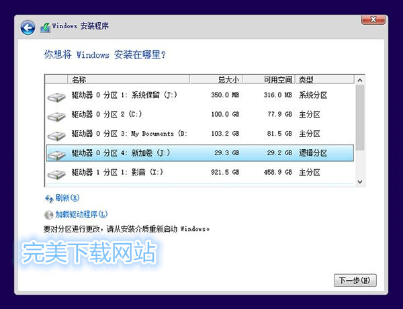Select 驱动器 0 分区 1: 系统保留 (J:)
This screenshot has width=403, height=309.
coord(200,95)
